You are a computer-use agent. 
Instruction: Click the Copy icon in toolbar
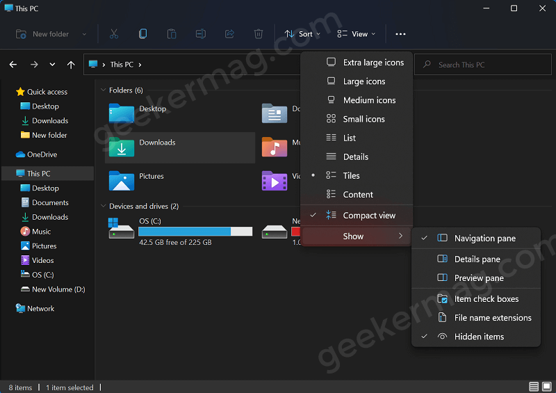pos(142,34)
